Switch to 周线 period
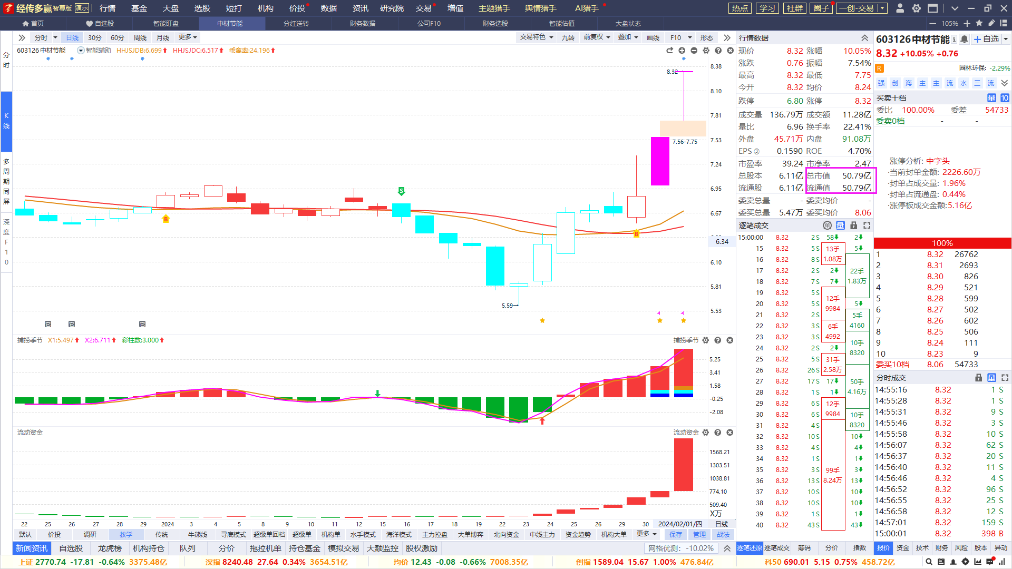 140,37
